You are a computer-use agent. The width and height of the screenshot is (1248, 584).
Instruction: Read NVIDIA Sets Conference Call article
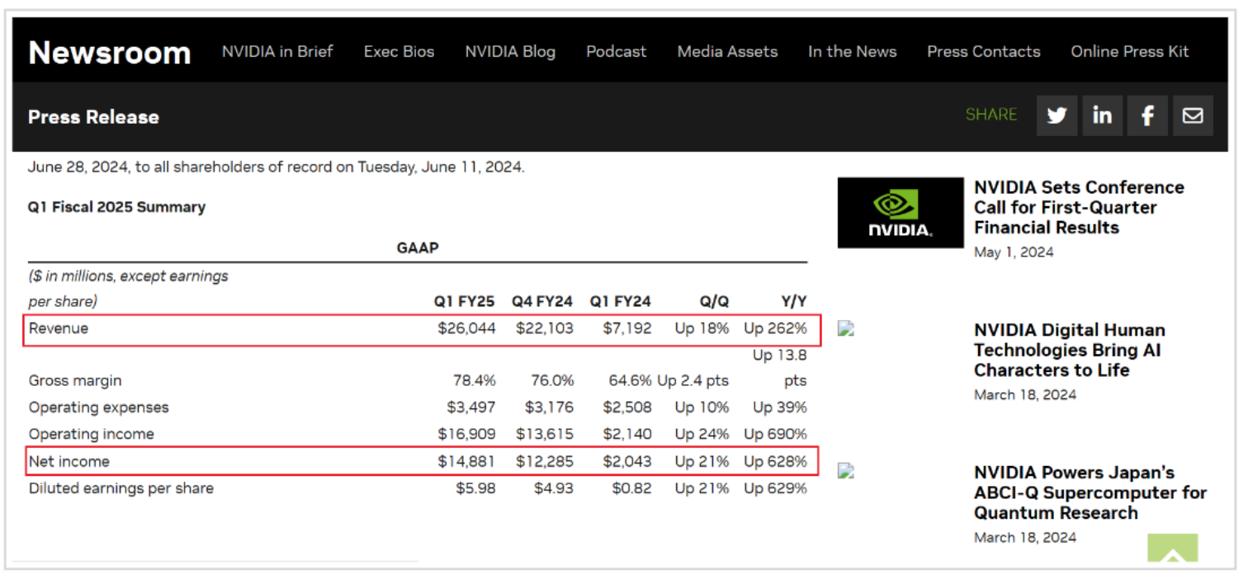point(1078,208)
